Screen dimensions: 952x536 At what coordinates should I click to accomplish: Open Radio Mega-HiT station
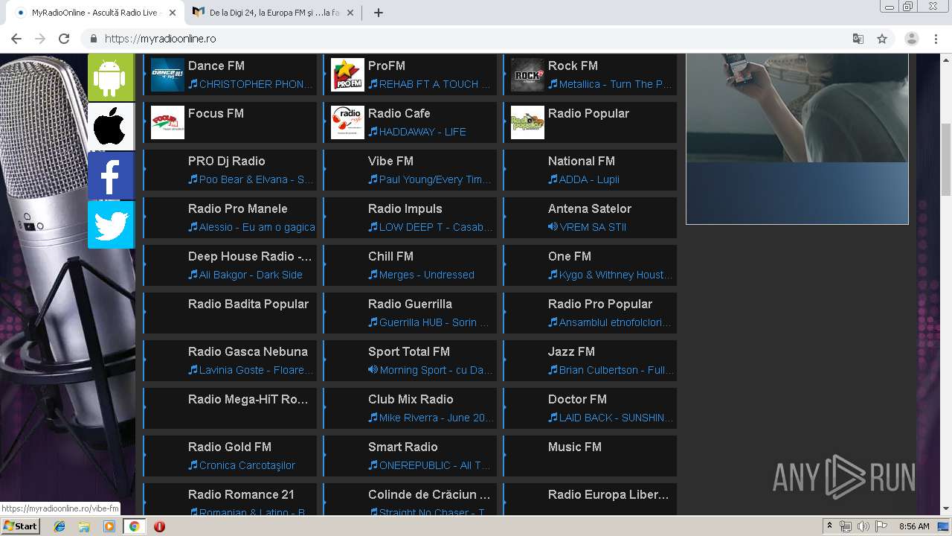pos(231,408)
